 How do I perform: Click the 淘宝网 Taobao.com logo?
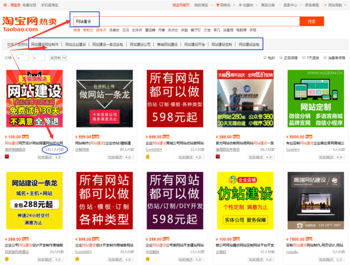[29, 24]
